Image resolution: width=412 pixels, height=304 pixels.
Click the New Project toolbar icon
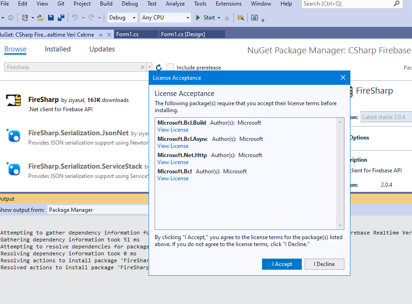(x=25, y=18)
